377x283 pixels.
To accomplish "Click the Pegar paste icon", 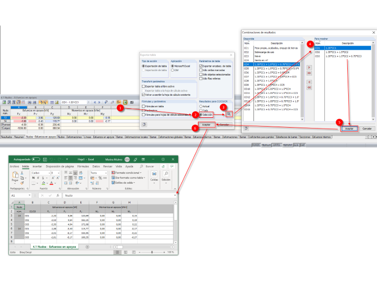I will [15, 174].
